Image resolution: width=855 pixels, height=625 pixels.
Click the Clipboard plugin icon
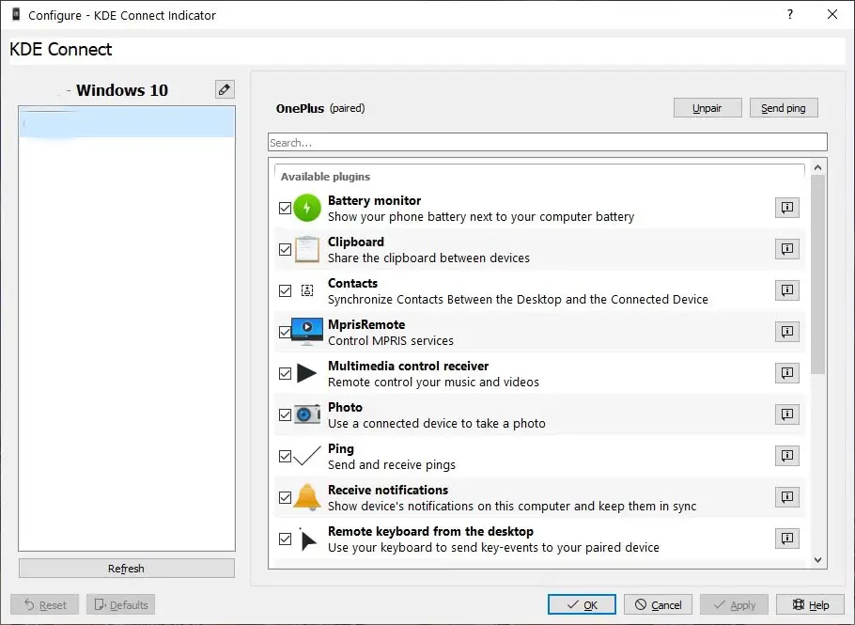307,249
